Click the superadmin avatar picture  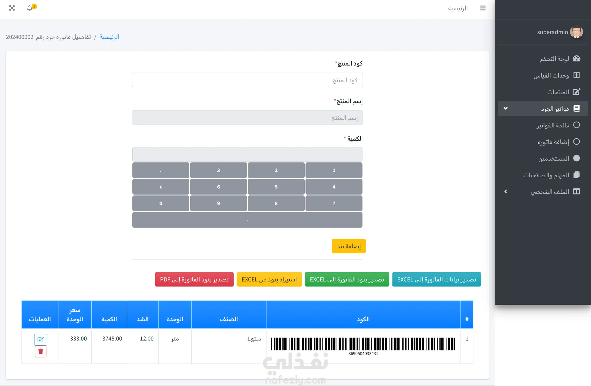tap(576, 32)
